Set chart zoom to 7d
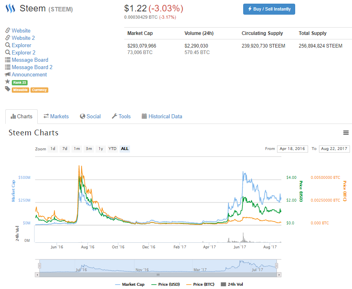The image size is (352, 289). pos(65,149)
